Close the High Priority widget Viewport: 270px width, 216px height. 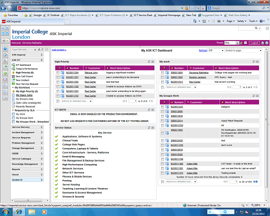[x=154, y=62]
